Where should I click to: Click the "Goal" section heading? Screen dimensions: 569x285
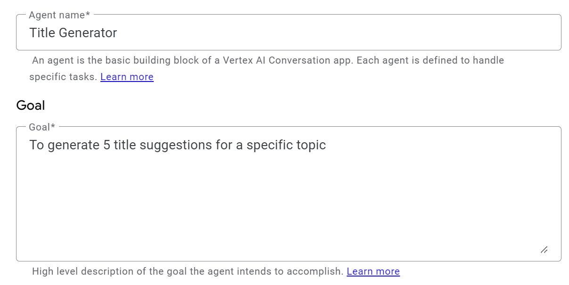pos(30,105)
